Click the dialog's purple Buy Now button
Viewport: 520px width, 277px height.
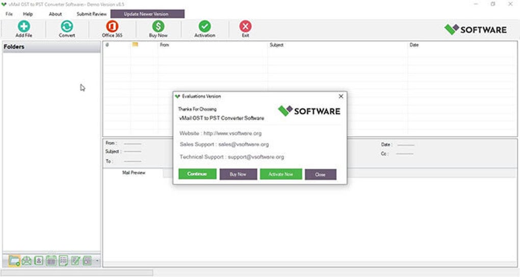(238, 174)
